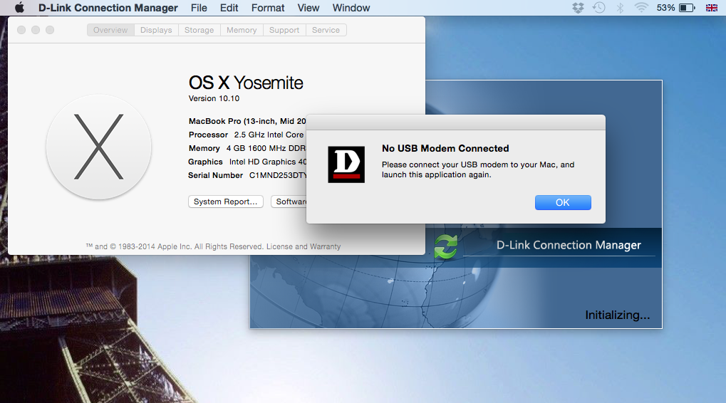The image size is (726, 403).
Task: Click the 'No USB Modem Connected' heading
Action: click(445, 149)
